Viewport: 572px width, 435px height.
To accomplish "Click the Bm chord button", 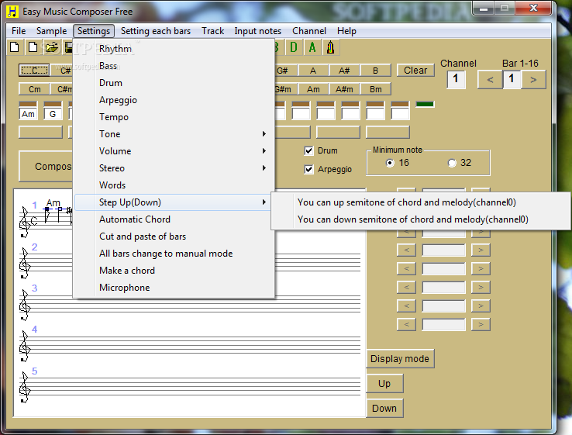I will pos(375,89).
